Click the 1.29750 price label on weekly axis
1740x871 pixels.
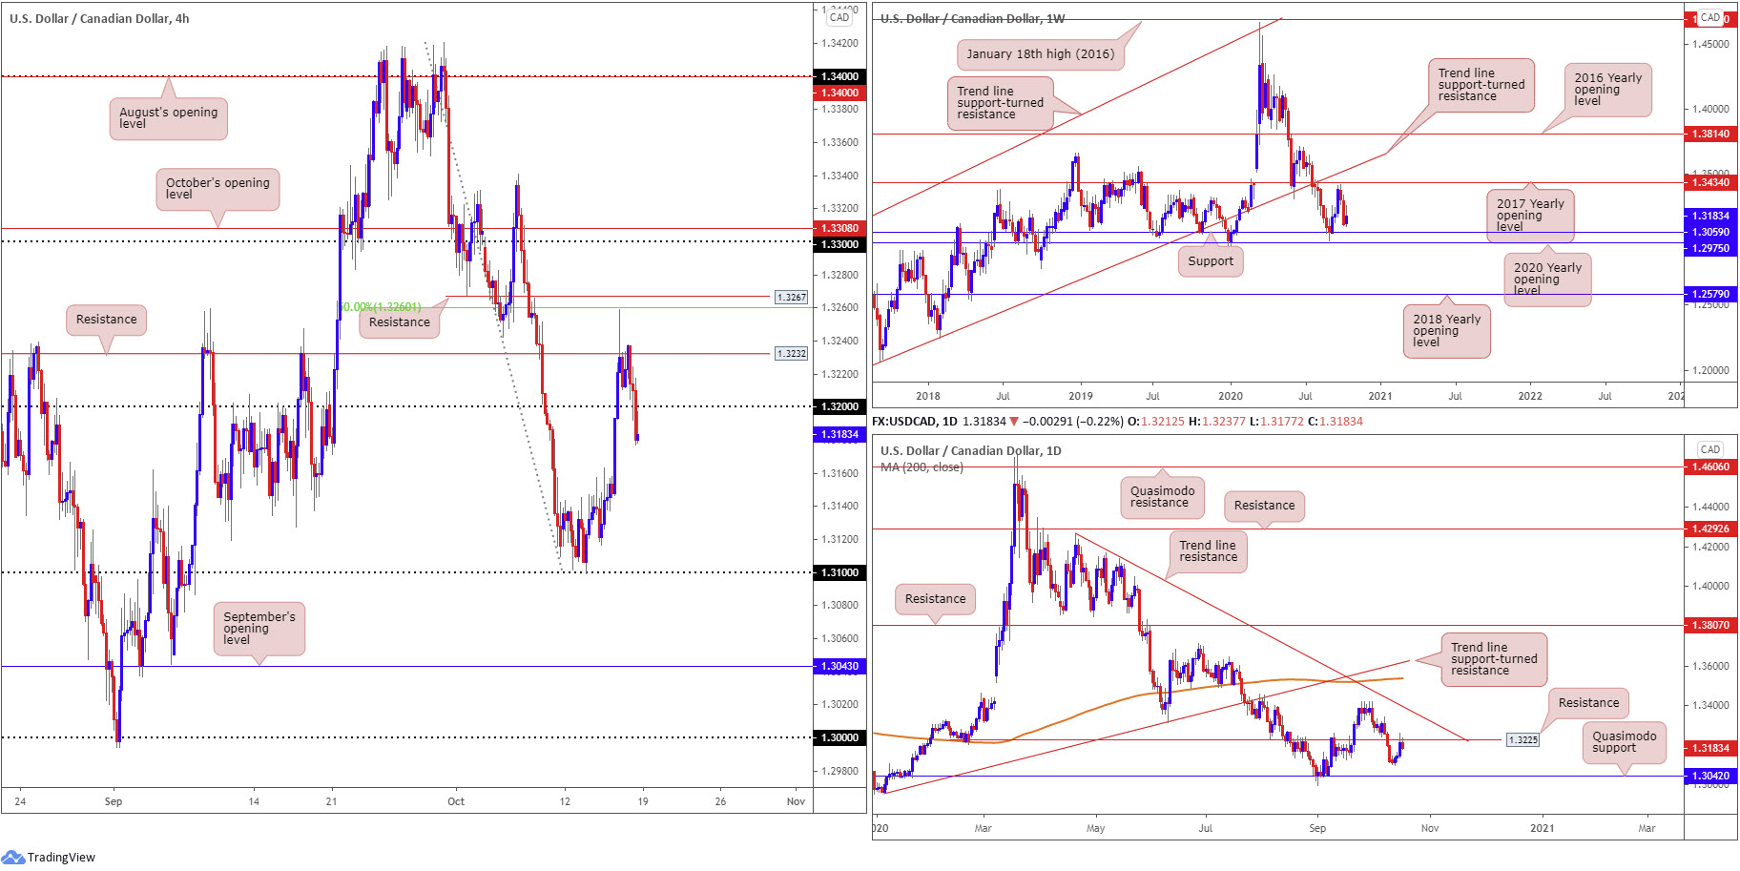coord(1710,248)
